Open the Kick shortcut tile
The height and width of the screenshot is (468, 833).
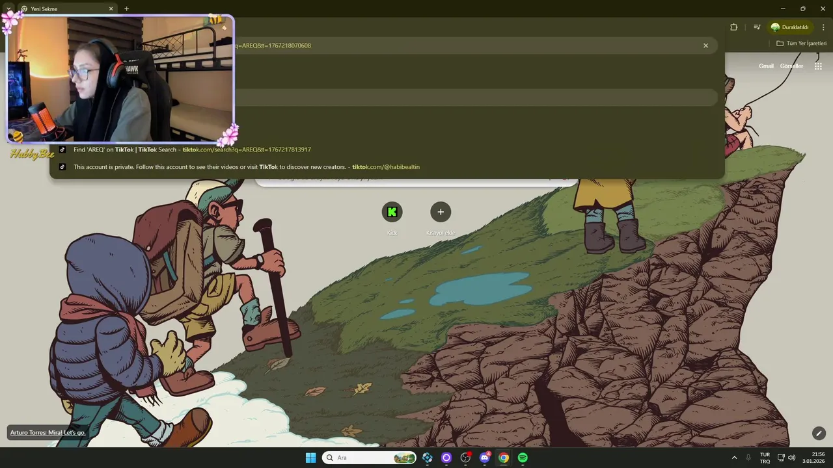coord(392,218)
